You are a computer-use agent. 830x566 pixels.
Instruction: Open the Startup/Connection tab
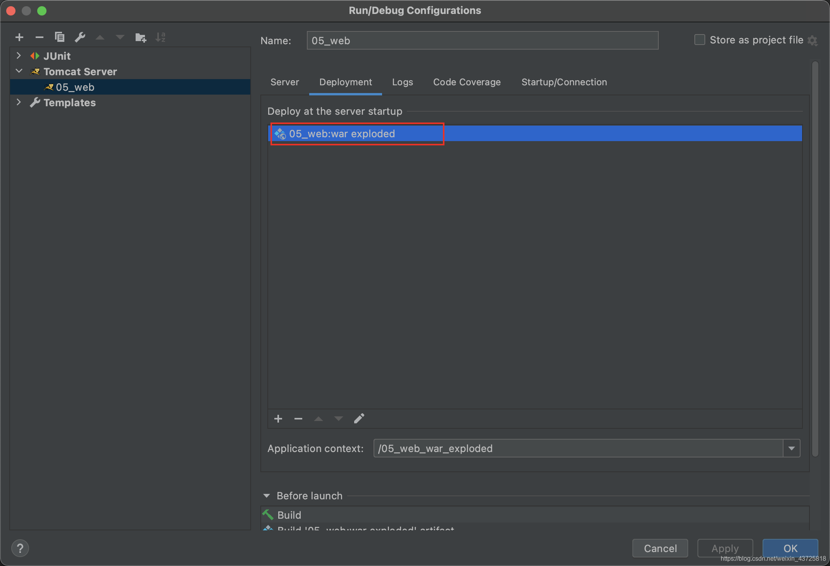pos(564,82)
